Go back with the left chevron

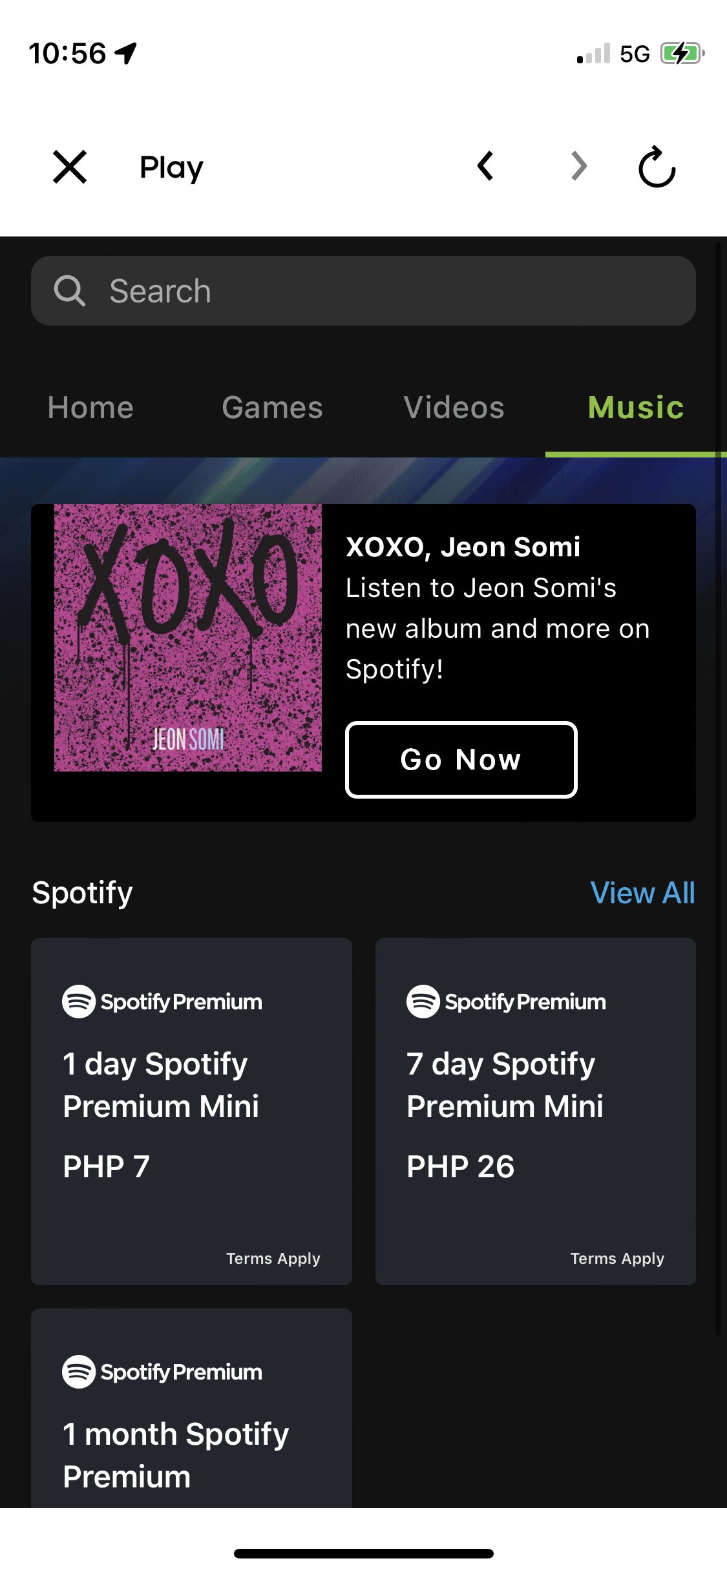(x=485, y=166)
